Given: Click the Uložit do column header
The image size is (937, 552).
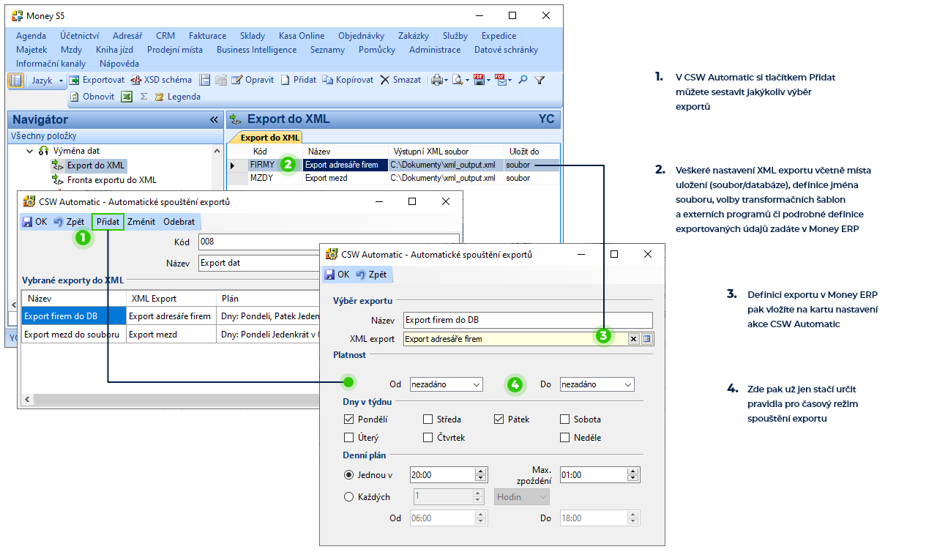Looking at the screenshot, I should tap(532, 152).
